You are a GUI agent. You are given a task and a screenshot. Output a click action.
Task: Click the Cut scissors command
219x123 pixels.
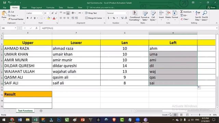click(11, 12)
